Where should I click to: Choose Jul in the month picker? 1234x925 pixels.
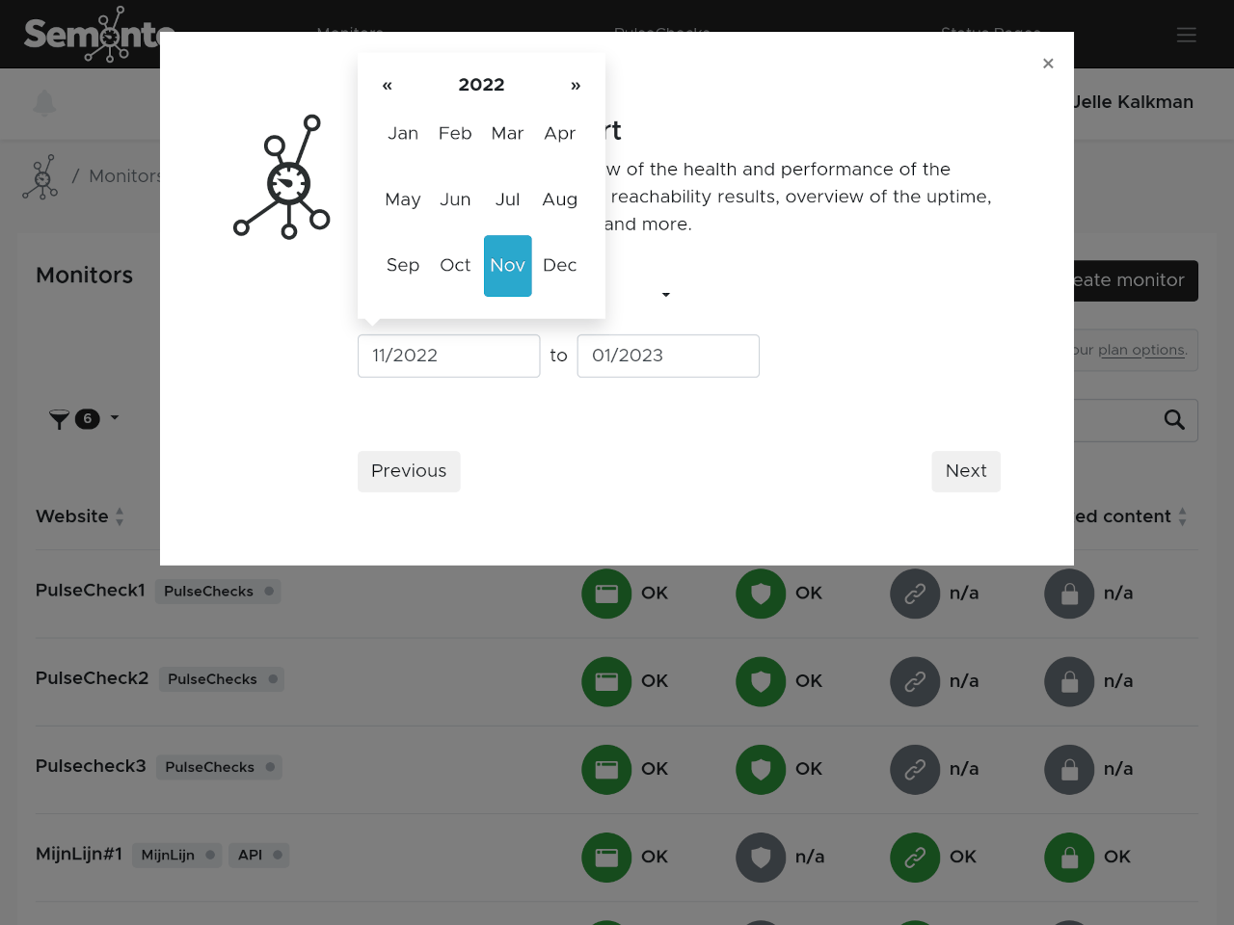(507, 199)
